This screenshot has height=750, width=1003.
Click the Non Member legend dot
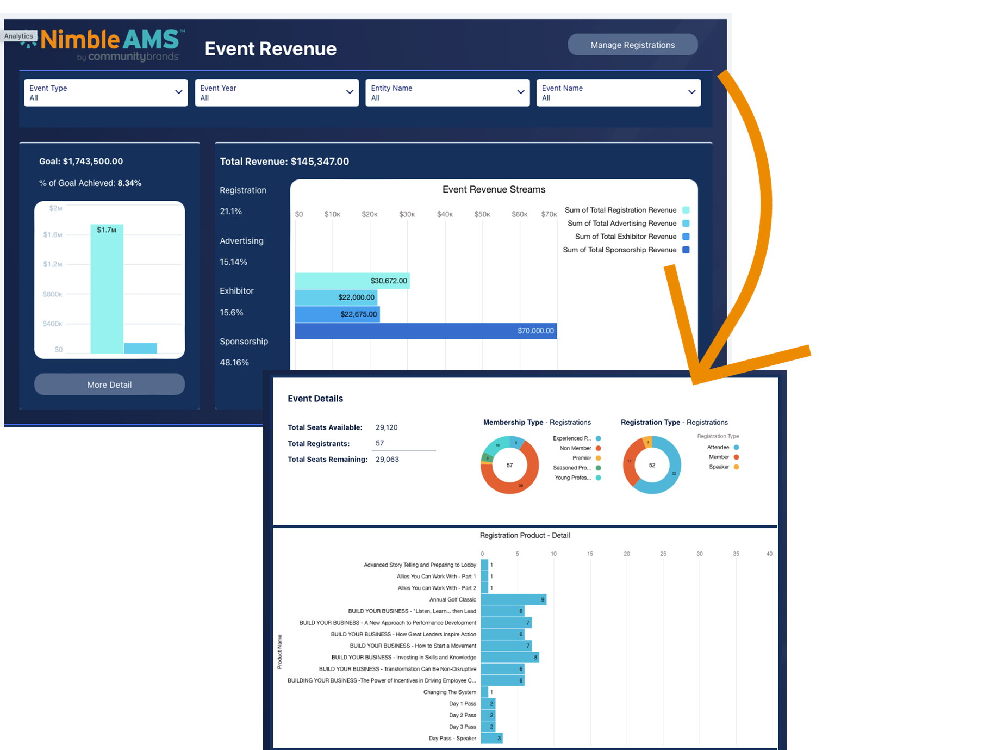coord(598,448)
